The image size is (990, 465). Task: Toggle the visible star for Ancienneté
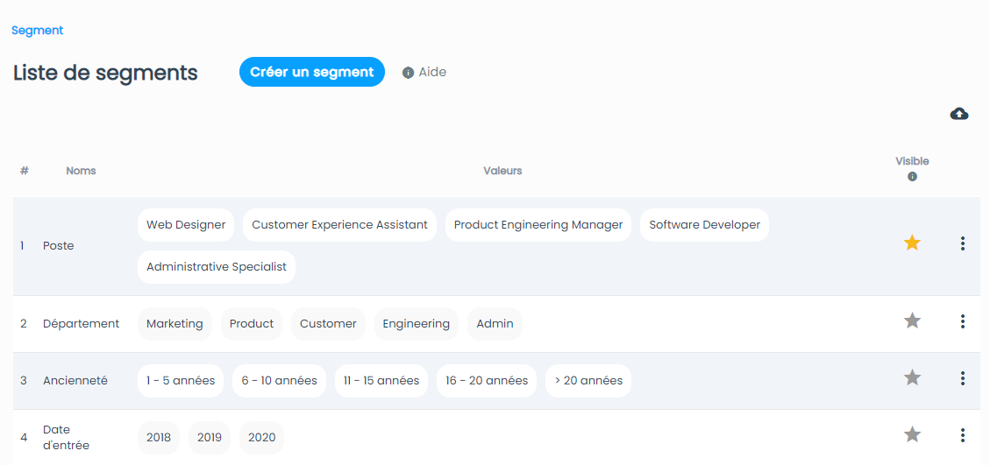pyautogui.click(x=912, y=378)
